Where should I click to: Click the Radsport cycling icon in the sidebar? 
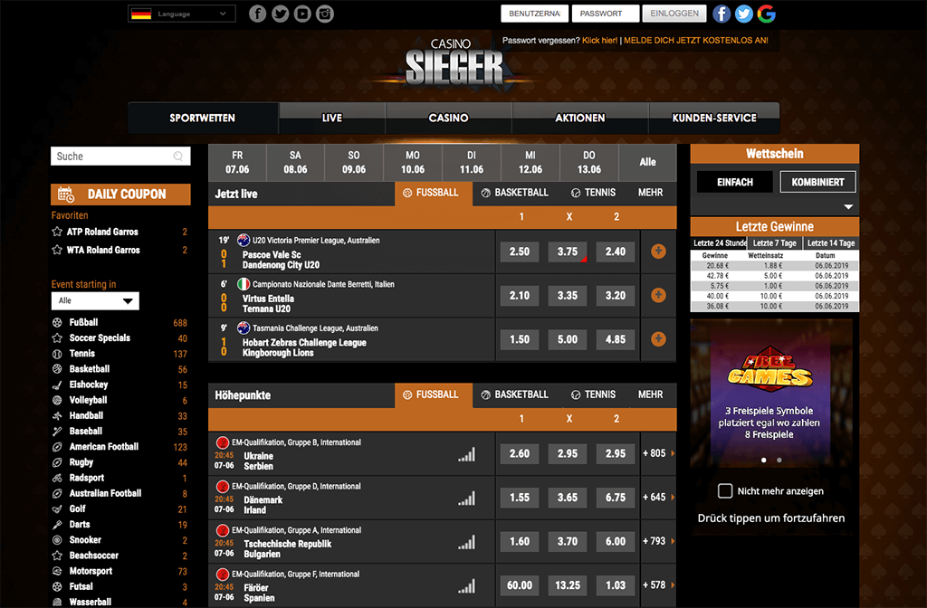(57, 478)
